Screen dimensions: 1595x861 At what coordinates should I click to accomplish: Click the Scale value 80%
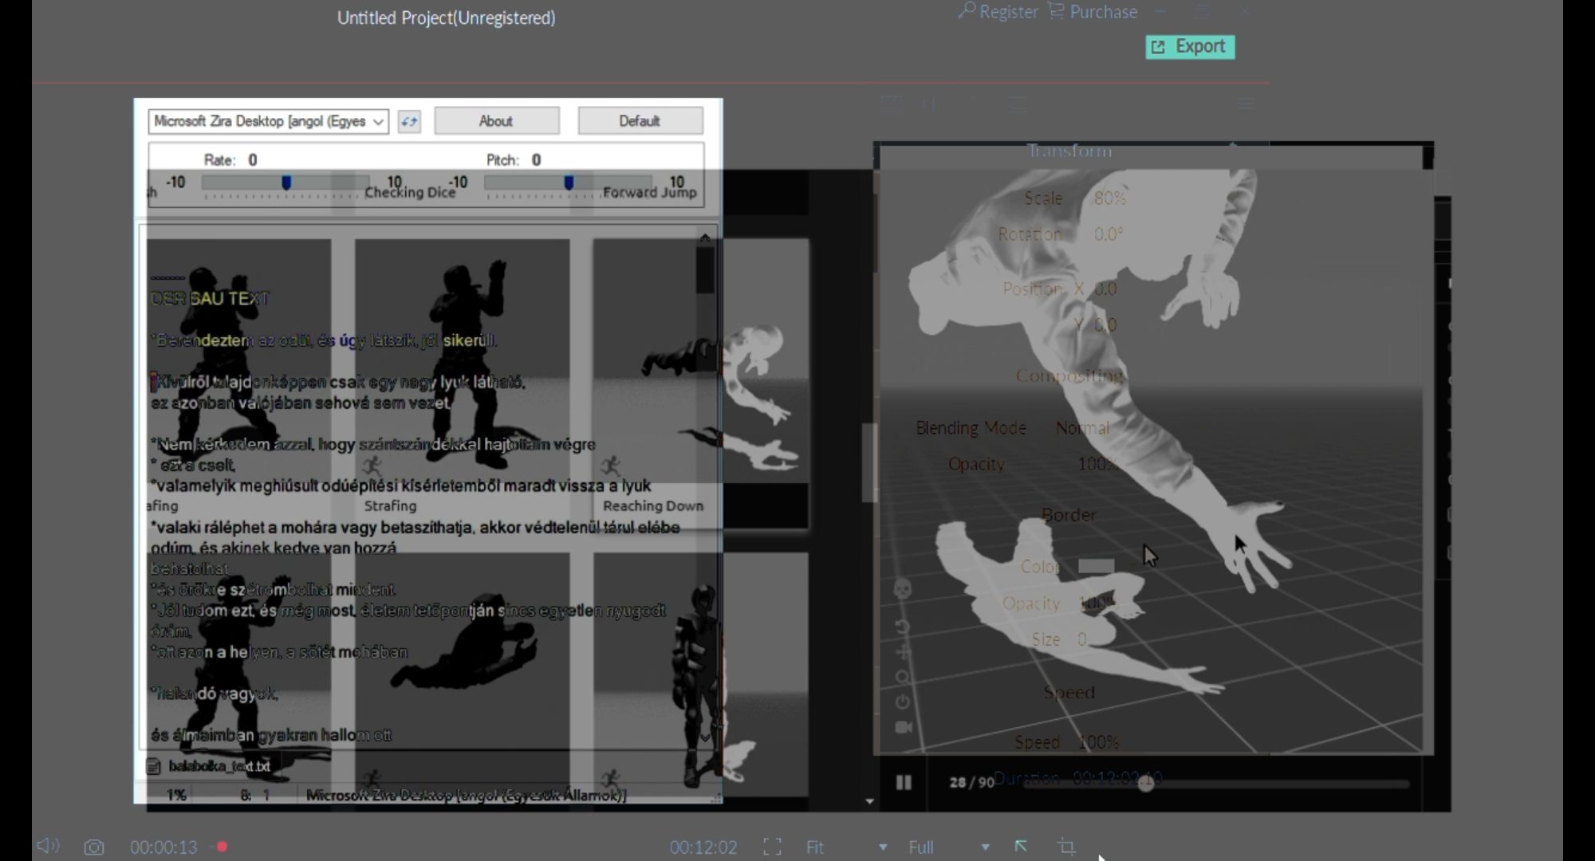(1110, 198)
